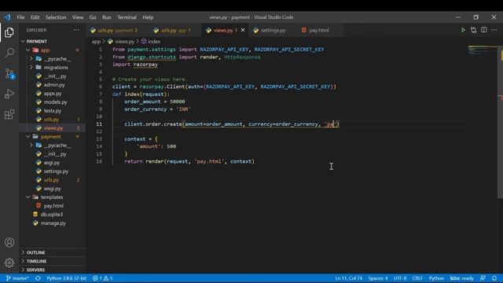Screen dimensions: 503x283
Task: Open the File menu
Action: [x=21, y=17]
